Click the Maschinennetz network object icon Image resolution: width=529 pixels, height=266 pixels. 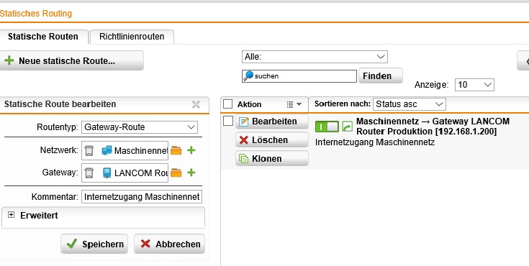tap(107, 150)
